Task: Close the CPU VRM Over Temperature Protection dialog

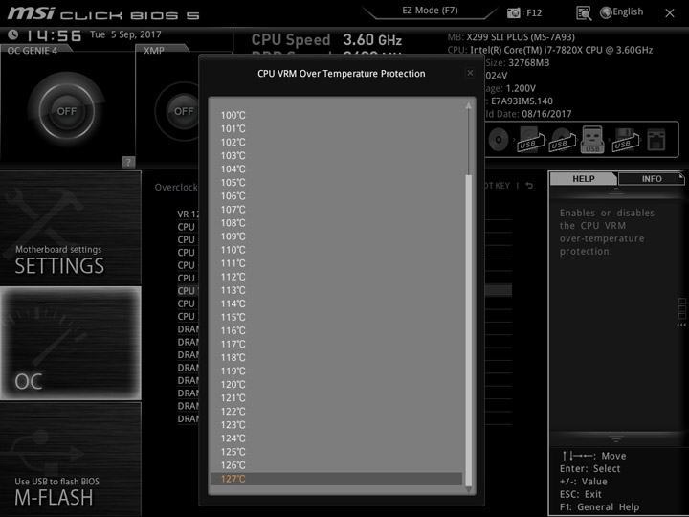Action: 470,73
